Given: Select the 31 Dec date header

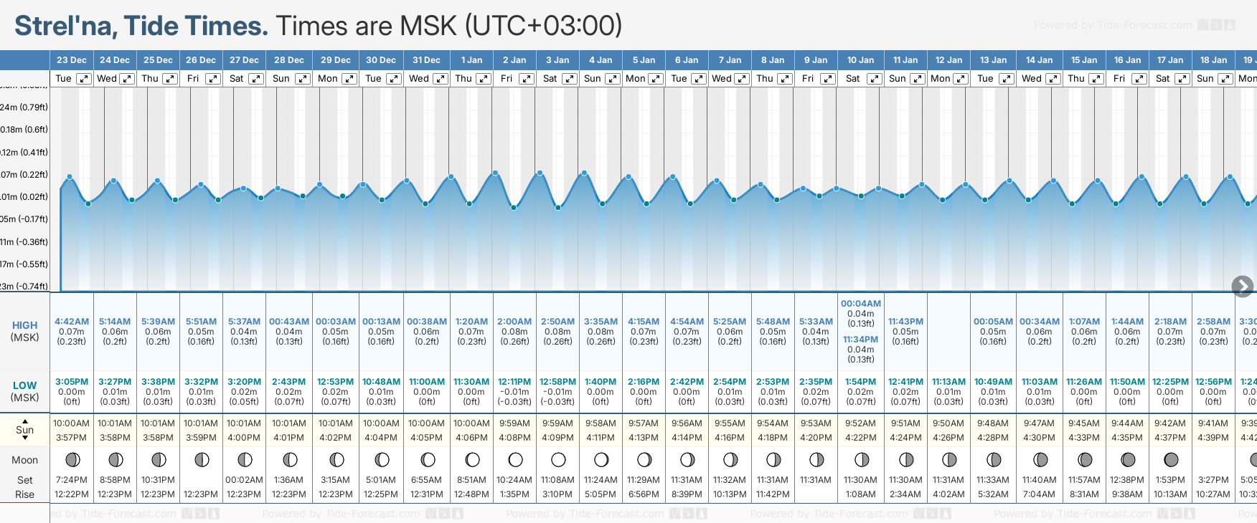Looking at the screenshot, I should [427, 60].
